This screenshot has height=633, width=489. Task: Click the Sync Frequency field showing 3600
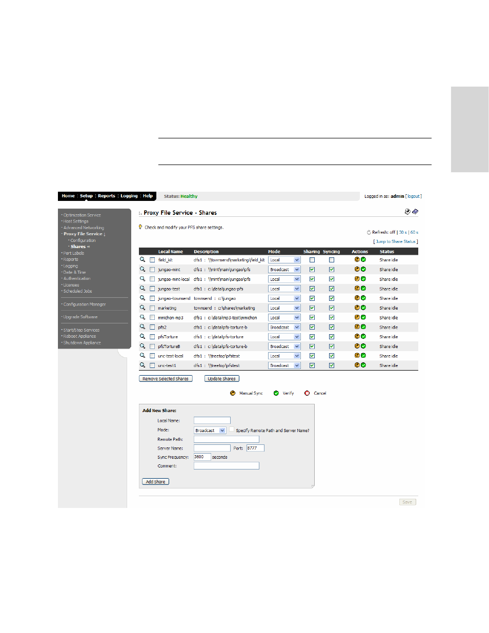point(202,457)
